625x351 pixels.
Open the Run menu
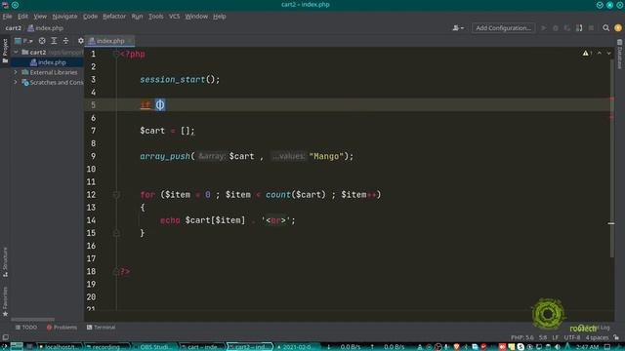137,17
